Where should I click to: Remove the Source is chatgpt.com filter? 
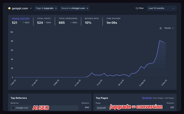(87, 8)
